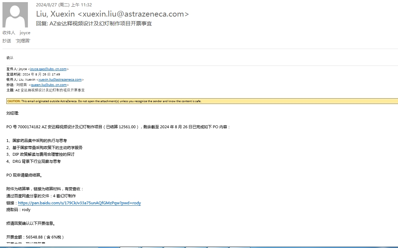Click the sender's profile avatar picture
Image resolution: width=398 pixels, height=248 pixels.
[15, 15]
